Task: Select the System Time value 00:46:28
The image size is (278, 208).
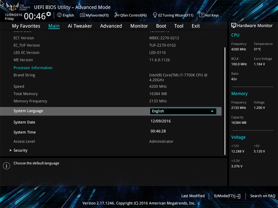Action: pos(158,131)
